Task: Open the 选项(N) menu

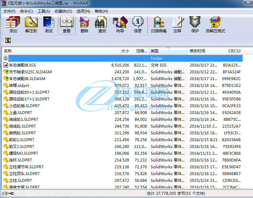Action: pyautogui.click(x=83, y=11)
